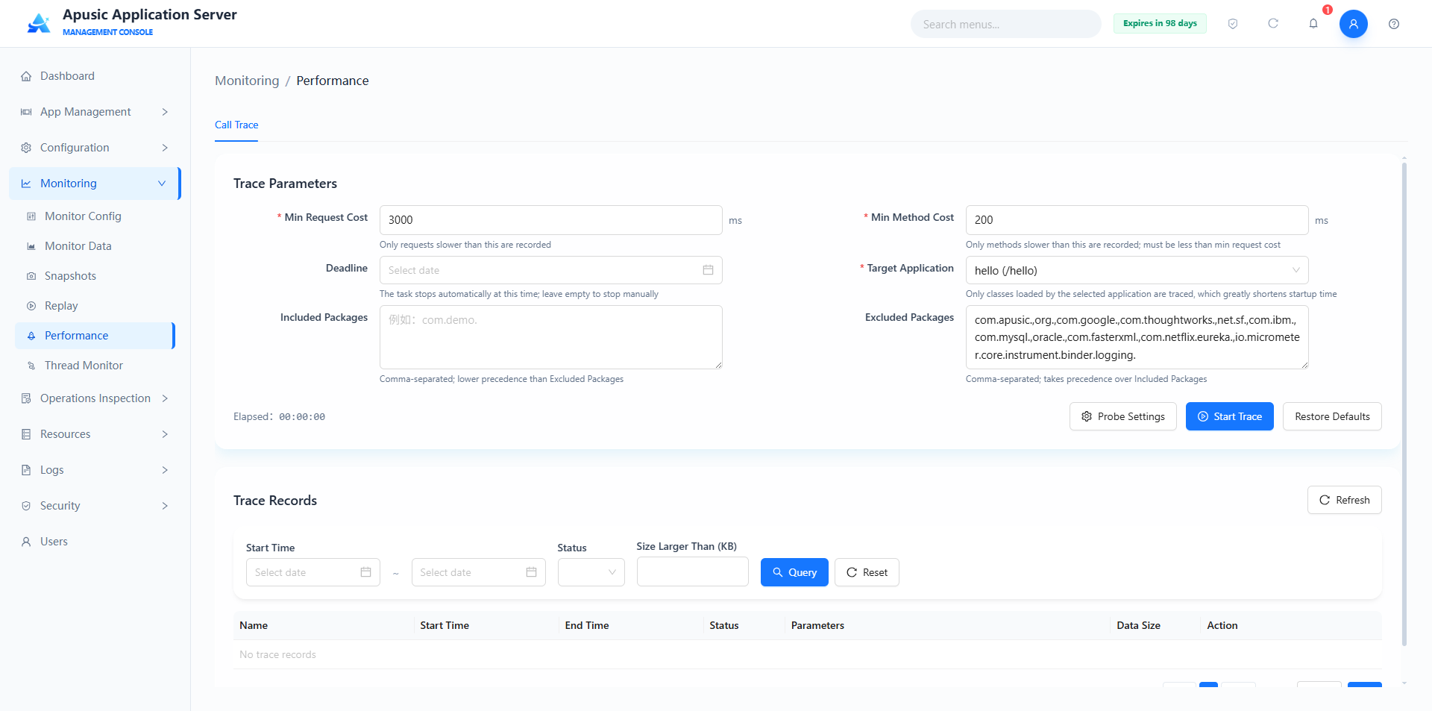Click the refresh icon in top header
Image resolution: width=1432 pixels, height=711 pixels.
(x=1273, y=24)
